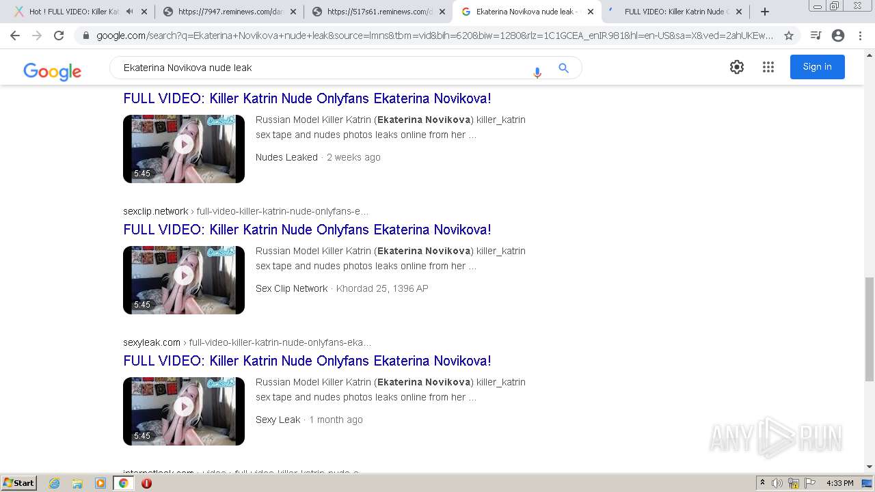Click the Chrome address bar URL
875x492 pixels.
tap(434, 36)
